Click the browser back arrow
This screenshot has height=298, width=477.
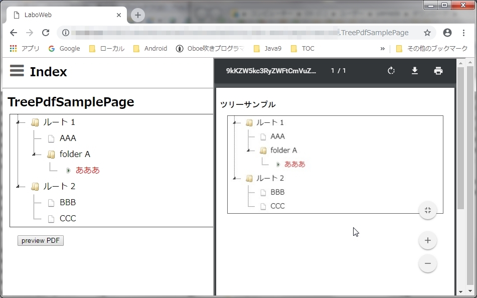tap(14, 33)
